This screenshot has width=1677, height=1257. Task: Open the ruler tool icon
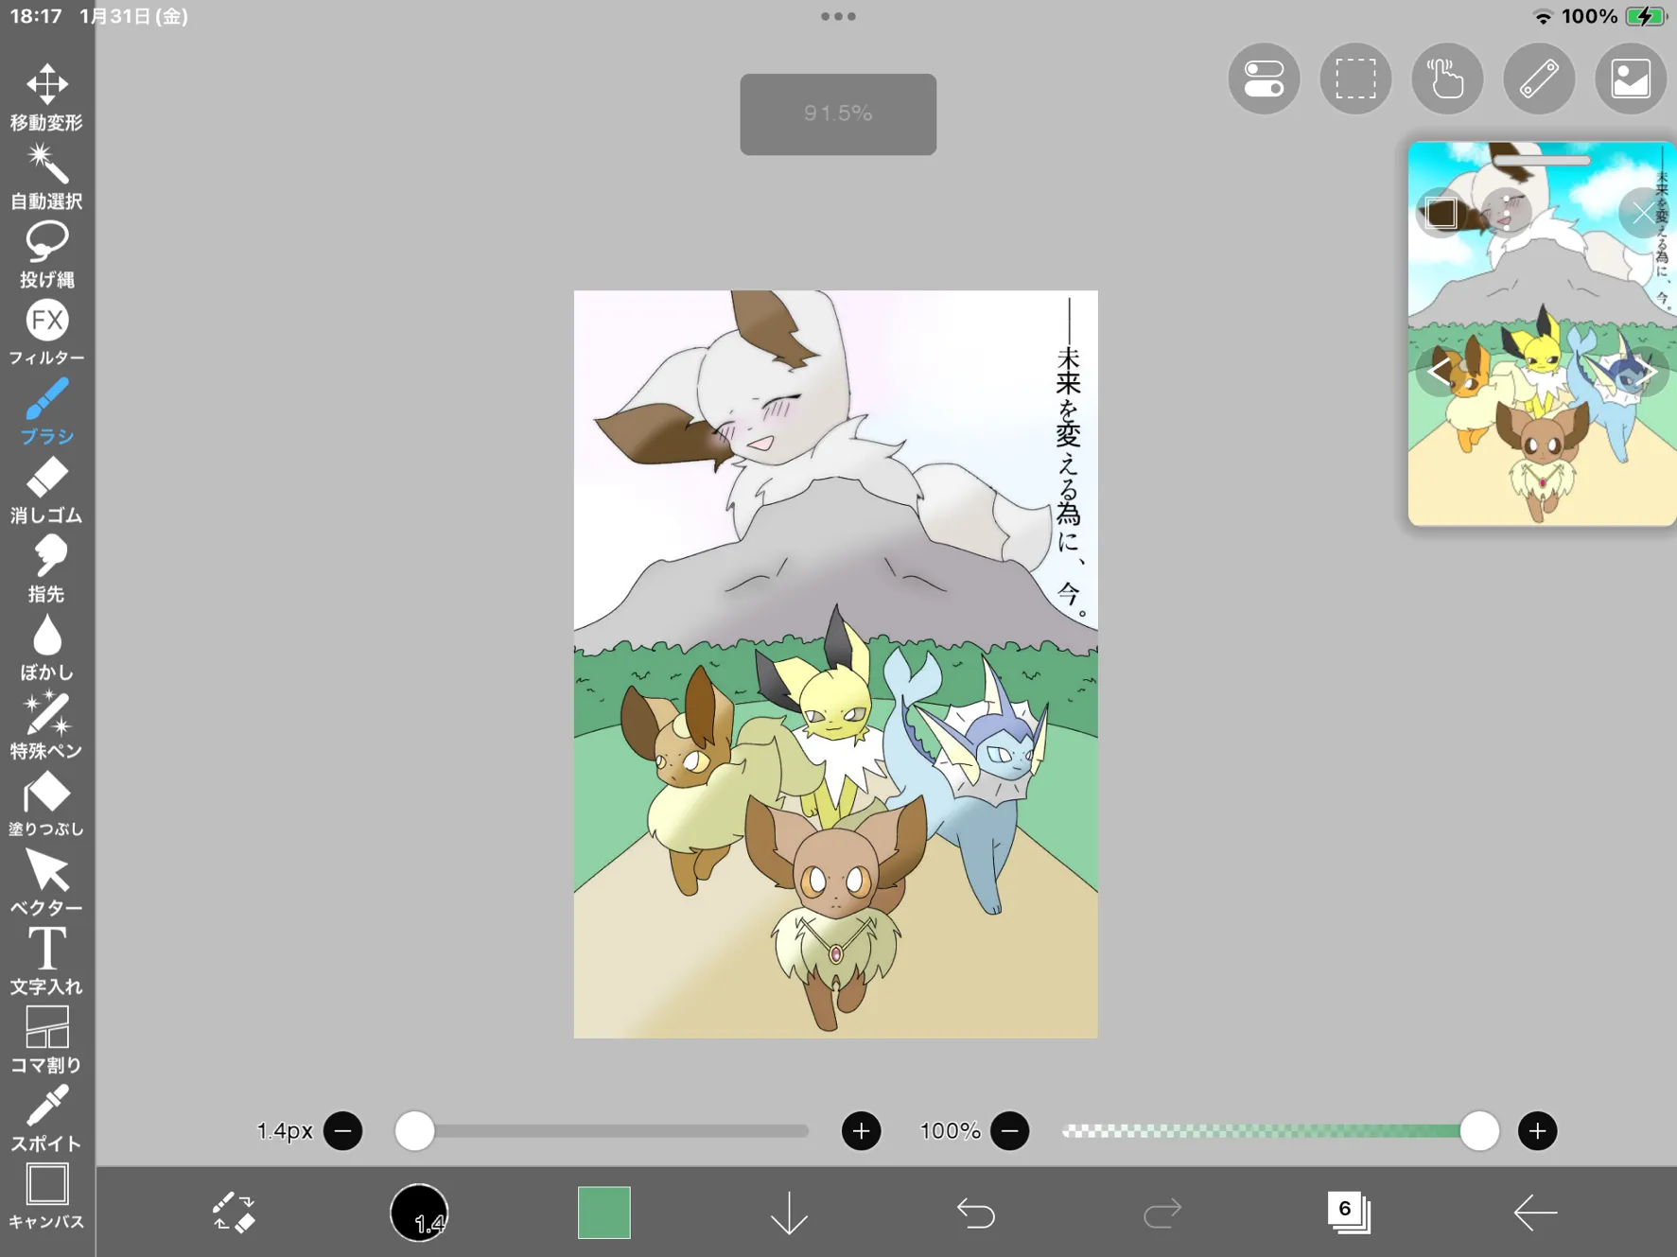click(x=1539, y=79)
